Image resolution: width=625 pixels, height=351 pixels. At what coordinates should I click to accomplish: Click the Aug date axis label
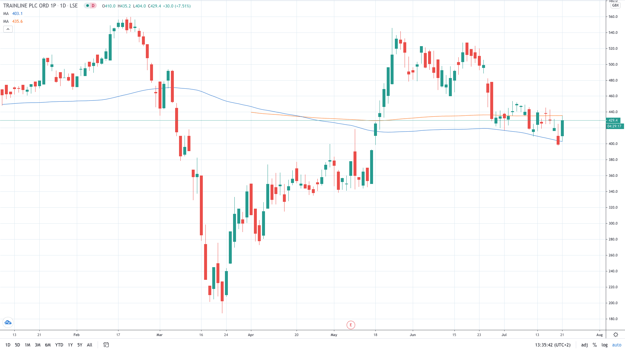600,335
